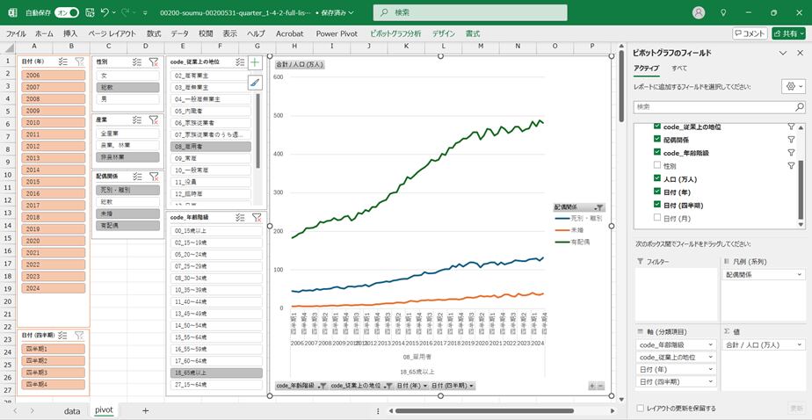
Task: Enable レイアウトの更新を保留する checkbox
Action: [x=641, y=409]
